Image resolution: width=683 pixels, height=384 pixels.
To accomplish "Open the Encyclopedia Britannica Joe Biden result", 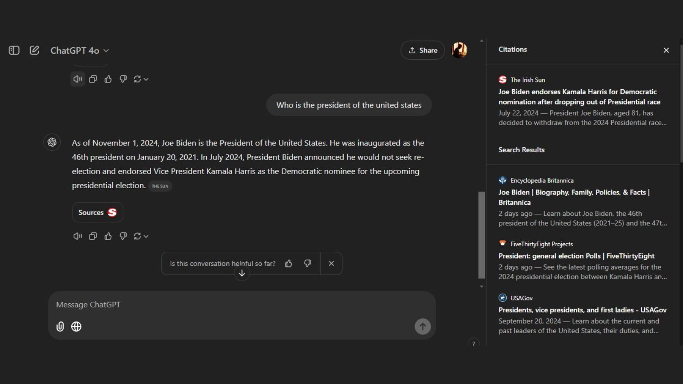I will click(x=574, y=197).
